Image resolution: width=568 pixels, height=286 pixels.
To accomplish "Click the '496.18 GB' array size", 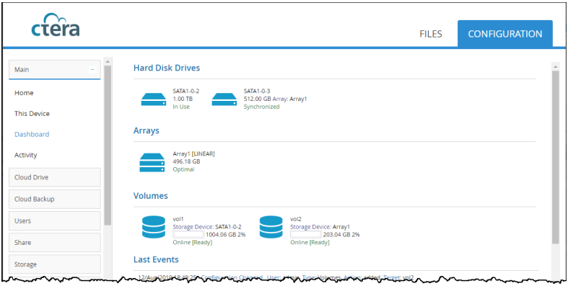I will 186,161.
